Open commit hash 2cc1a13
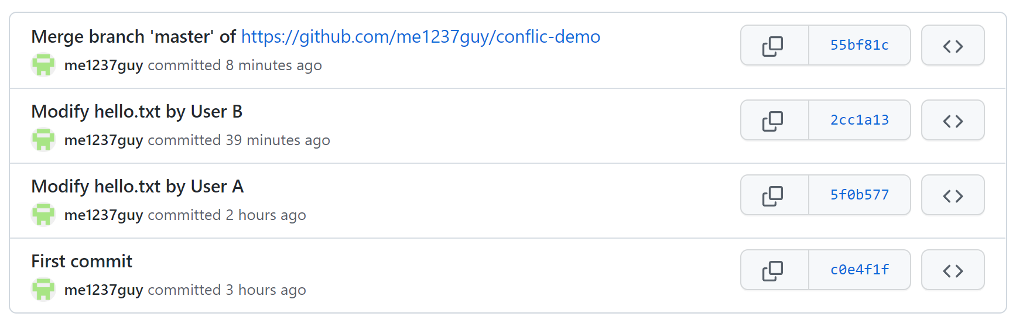The height and width of the screenshot is (320, 1016). tap(860, 120)
